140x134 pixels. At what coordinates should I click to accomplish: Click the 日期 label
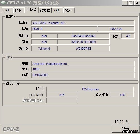pyautogui.click(x=25, y=75)
